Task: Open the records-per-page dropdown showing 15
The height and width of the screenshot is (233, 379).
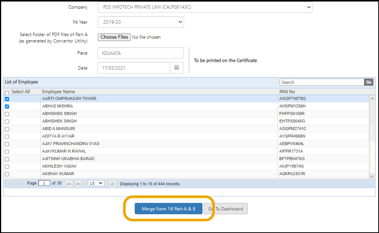Action: pyautogui.click(x=96, y=183)
